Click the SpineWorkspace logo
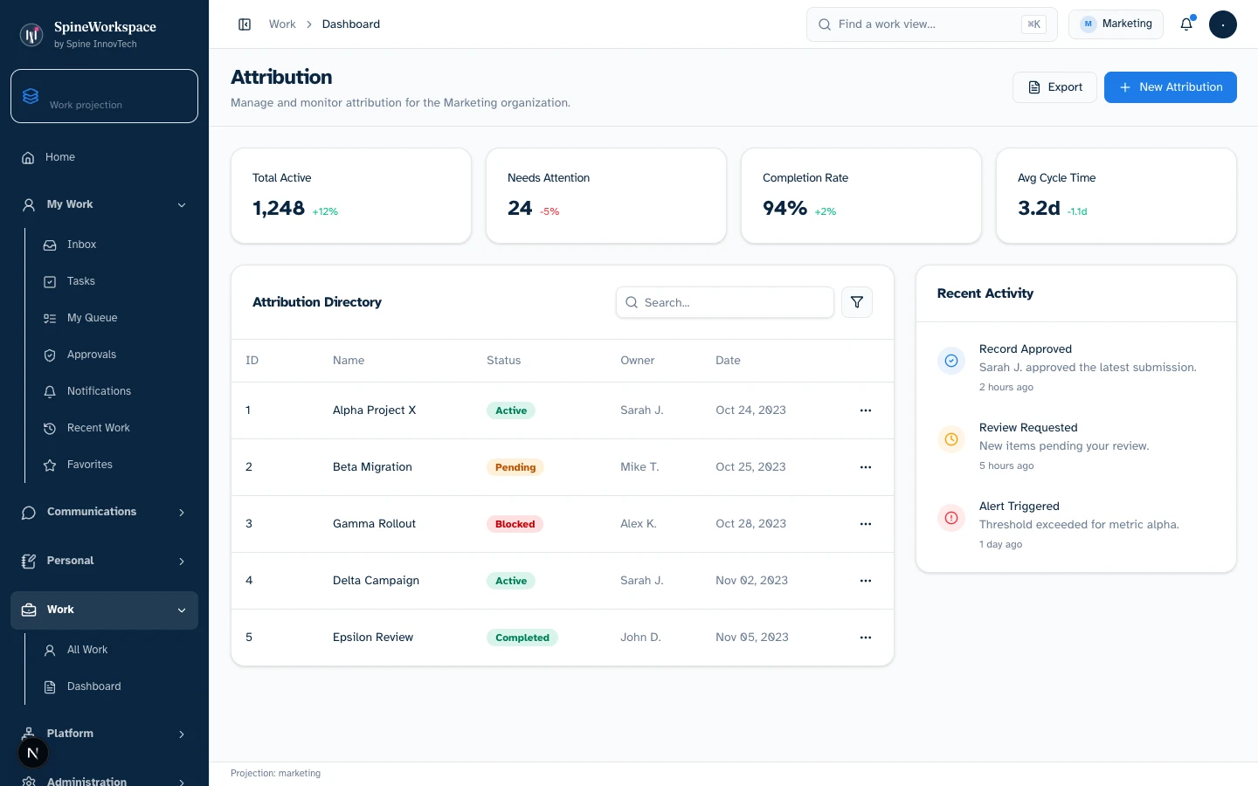The image size is (1258, 786). [31, 35]
